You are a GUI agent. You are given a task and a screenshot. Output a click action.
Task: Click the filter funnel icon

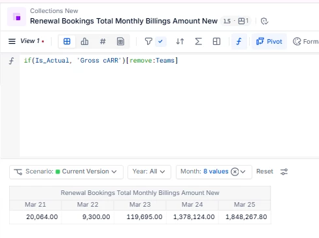coord(148,41)
